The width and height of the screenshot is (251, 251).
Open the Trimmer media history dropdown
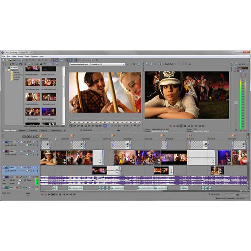point(124,64)
